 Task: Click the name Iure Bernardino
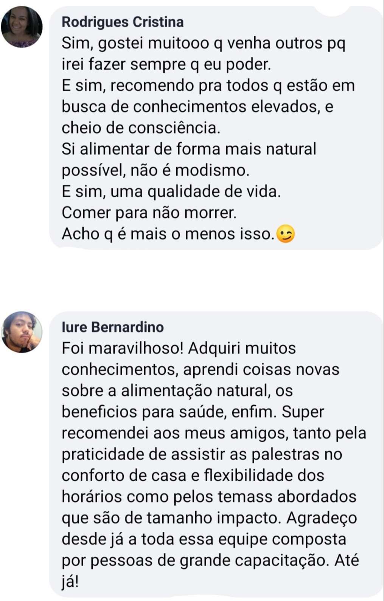pos(113,327)
